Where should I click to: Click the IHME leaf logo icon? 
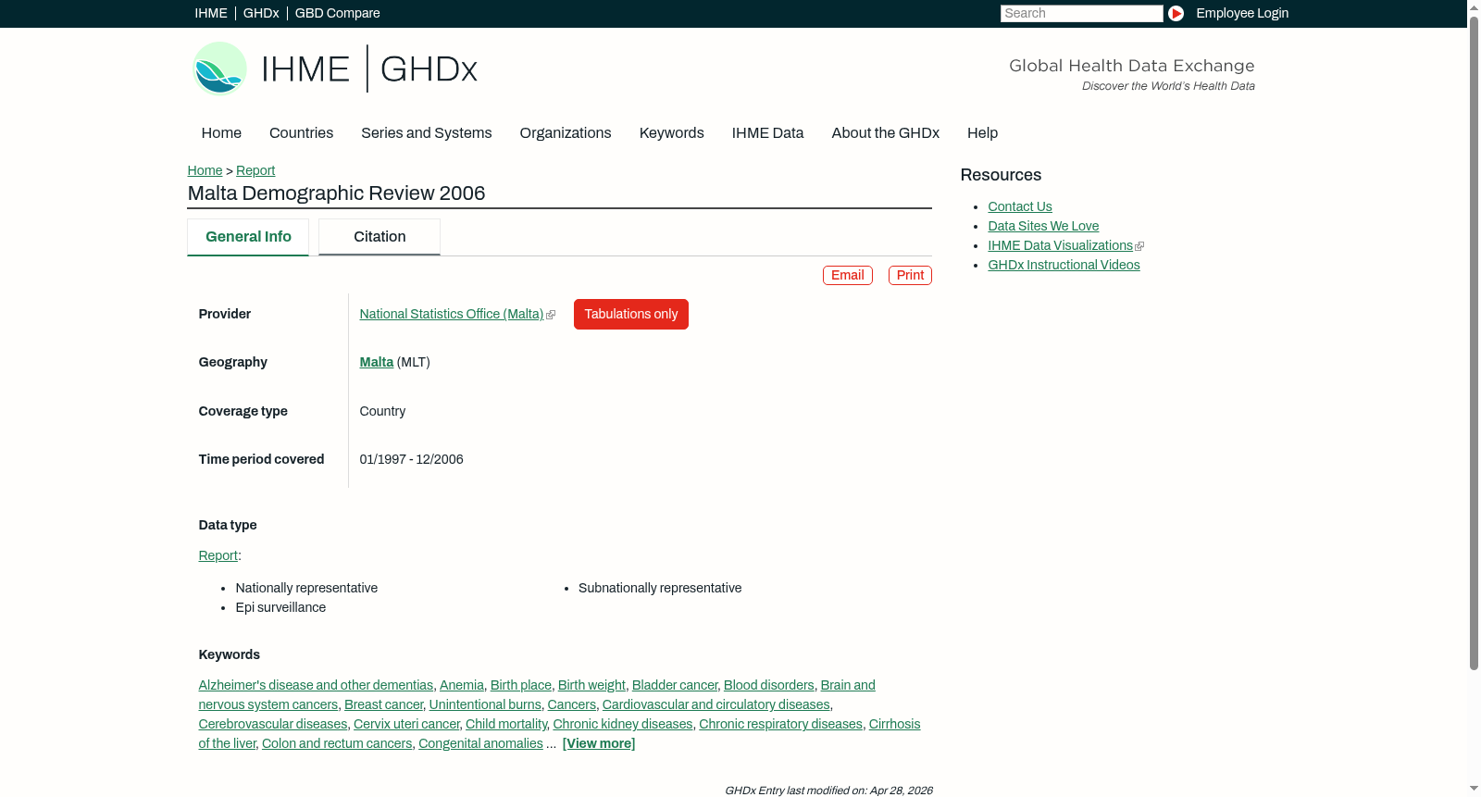(x=219, y=68)
